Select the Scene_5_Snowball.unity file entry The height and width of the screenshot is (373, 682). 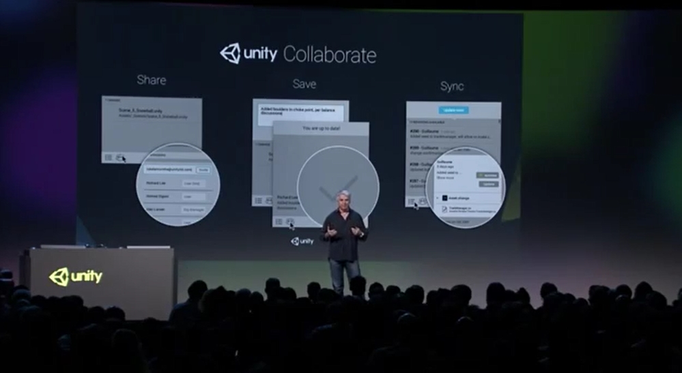click(x=152, y=113)
